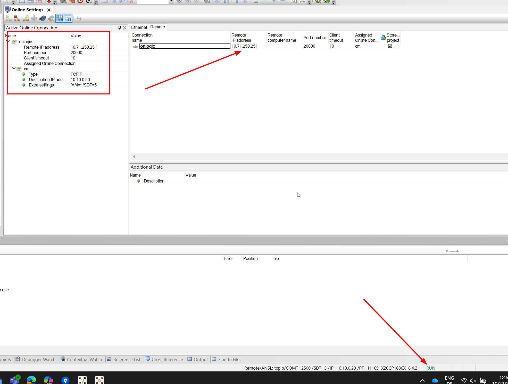Collapse the cm tree node

point(14,68)
